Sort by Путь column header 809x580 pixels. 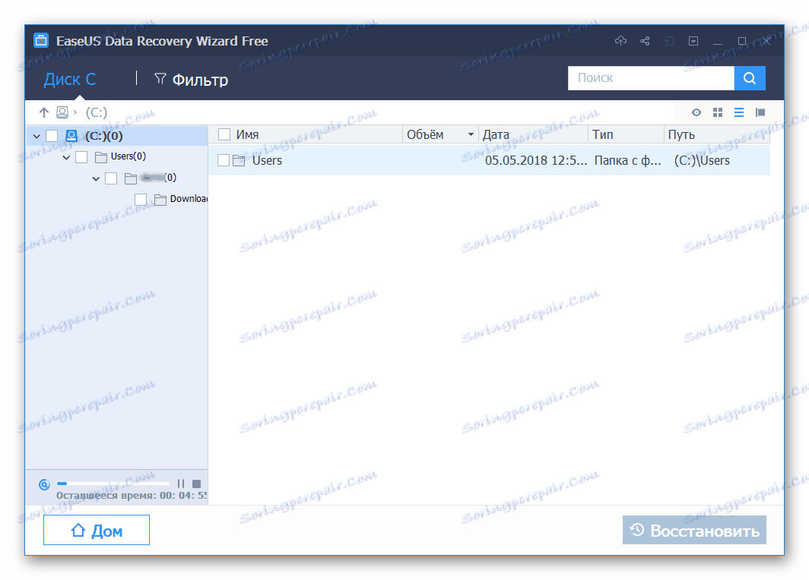coord(681,134)
